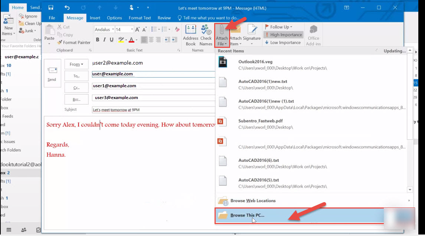Click the Save icon in title bar
Screen dimensions: 425x236
pos(51,7)
